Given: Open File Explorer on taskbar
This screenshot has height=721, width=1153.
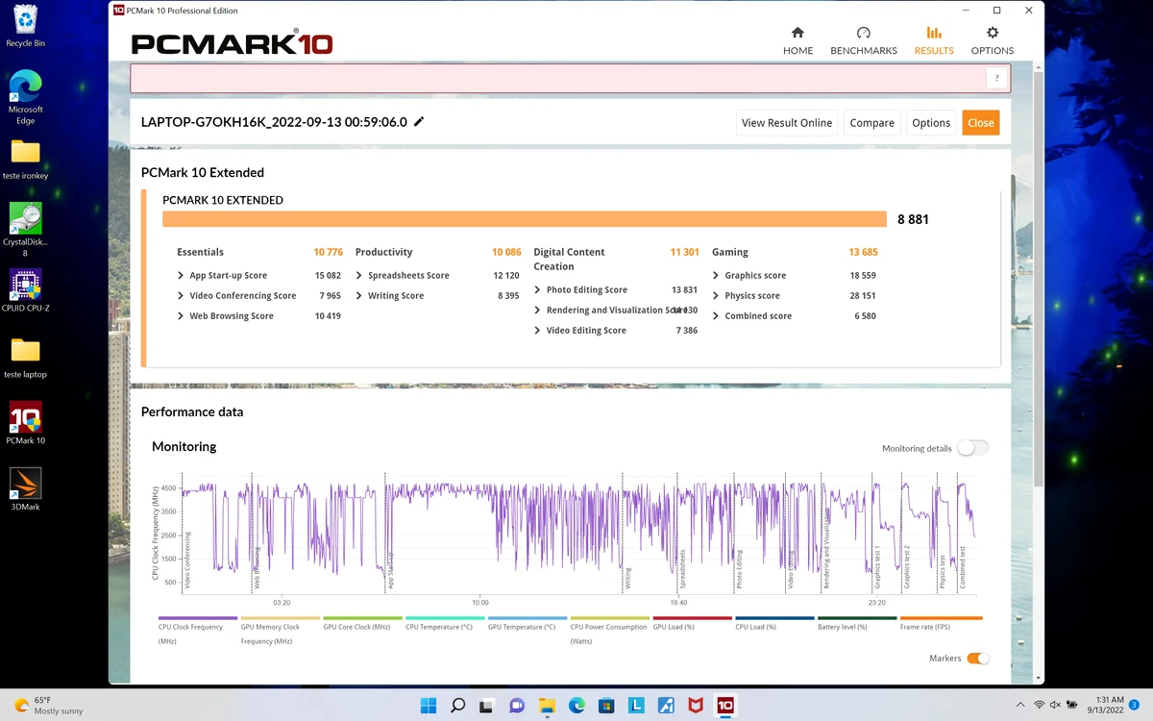Looking at the screenshot, I should point(547,706).
